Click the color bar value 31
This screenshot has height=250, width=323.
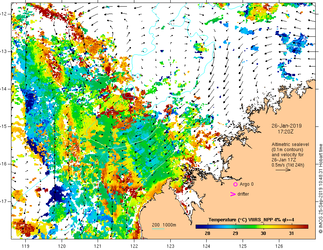coord(291,233)
